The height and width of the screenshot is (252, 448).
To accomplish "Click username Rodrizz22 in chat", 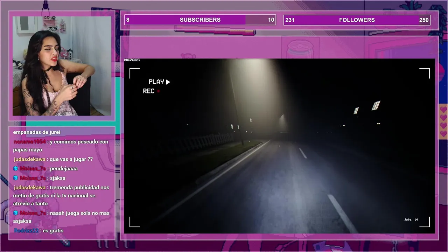I will coord(26,231).
